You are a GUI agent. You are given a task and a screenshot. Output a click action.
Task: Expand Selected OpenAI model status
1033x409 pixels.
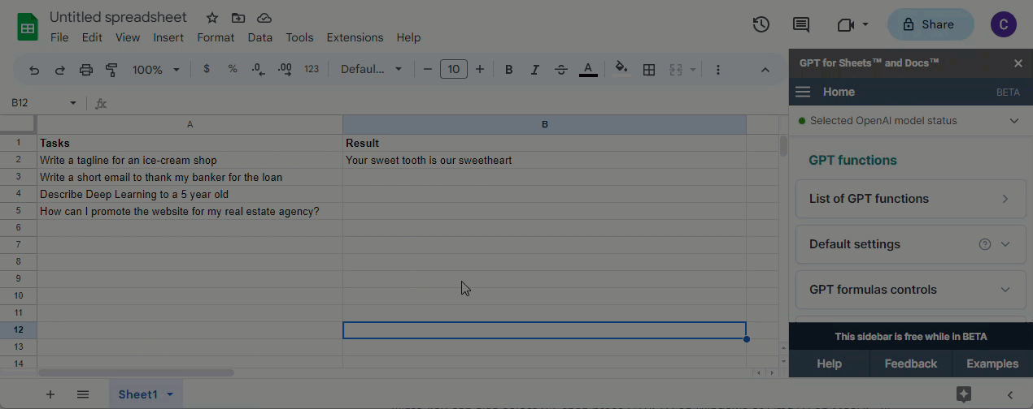pyautogui.click(x=1014, y=121)
